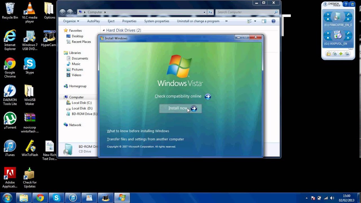Select Adobe Application desktop icon
This screenshot has width=361, height=203.
pyautogui.click(x=10, y=178)
